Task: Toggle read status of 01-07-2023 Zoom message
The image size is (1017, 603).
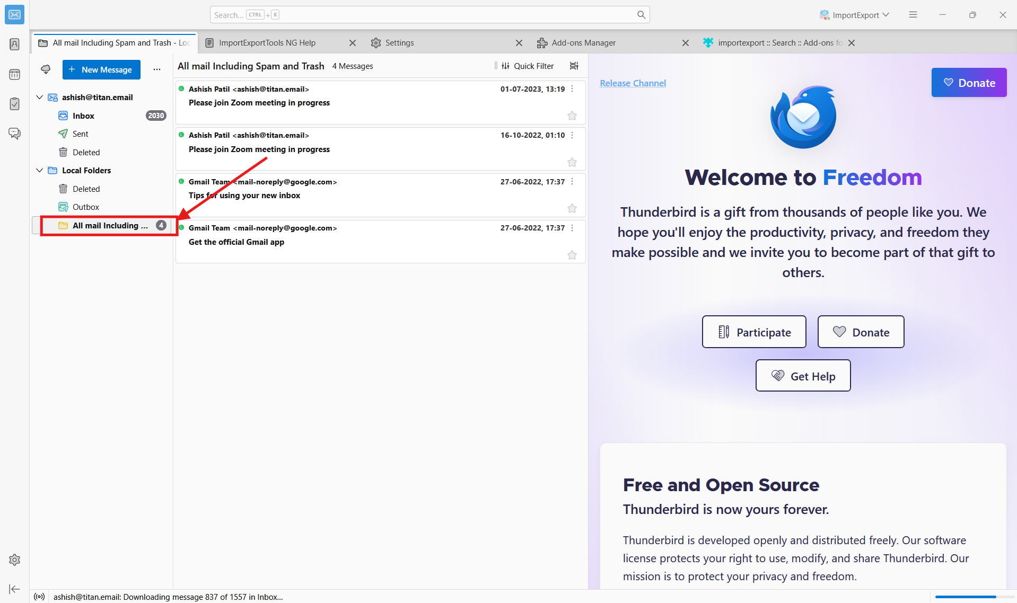Action: point(181,88)
